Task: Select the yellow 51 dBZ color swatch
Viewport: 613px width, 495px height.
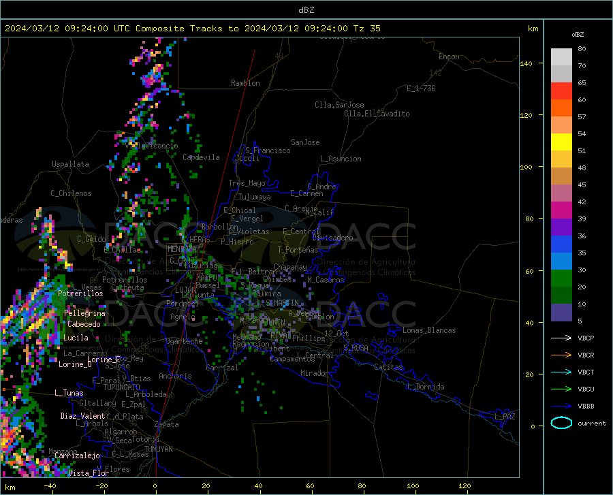Action: 561,142
